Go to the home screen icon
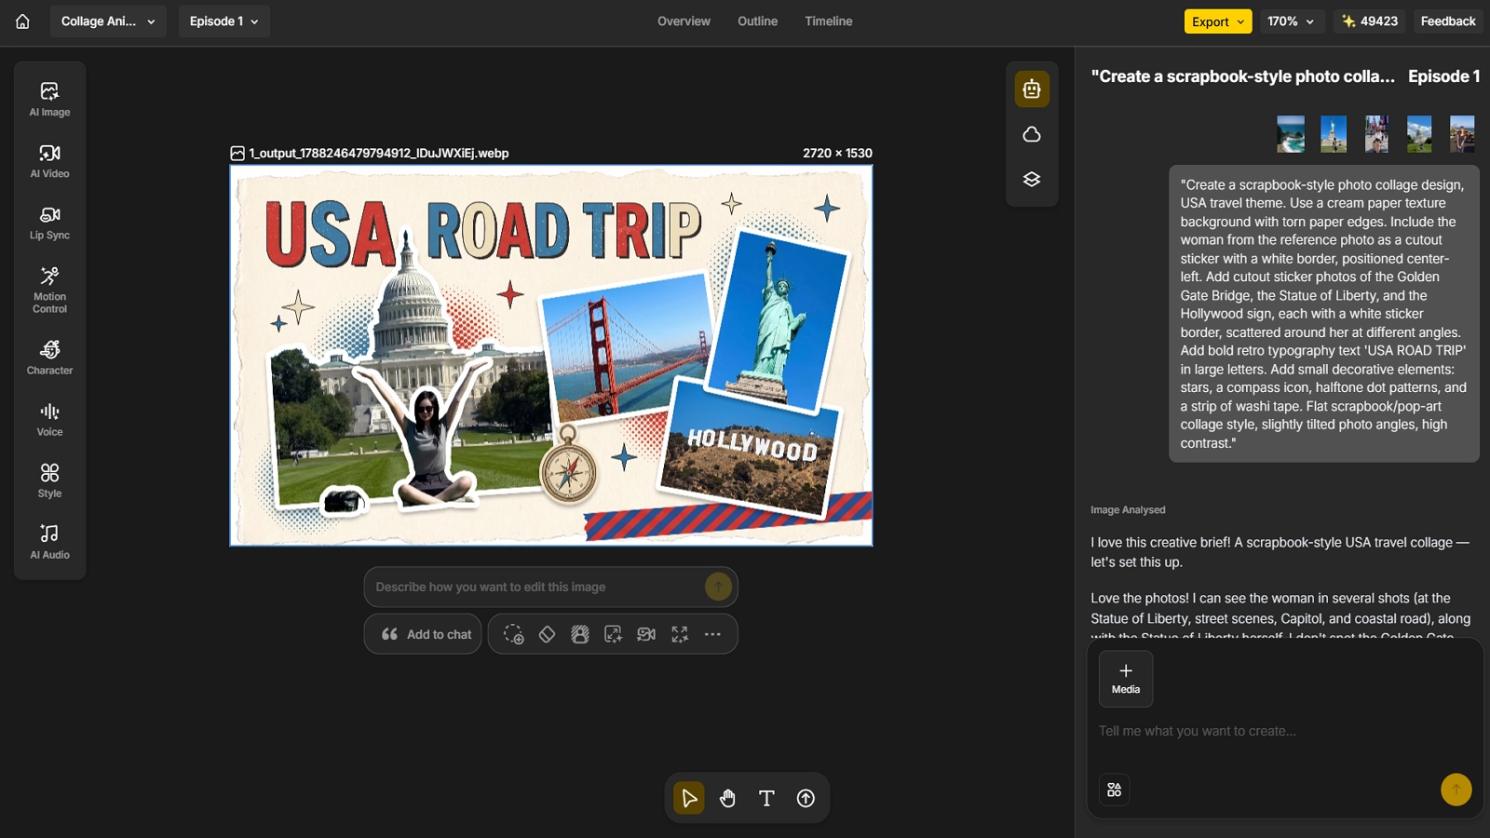The height and width of the screenshot is (838, 1490). 22,21
